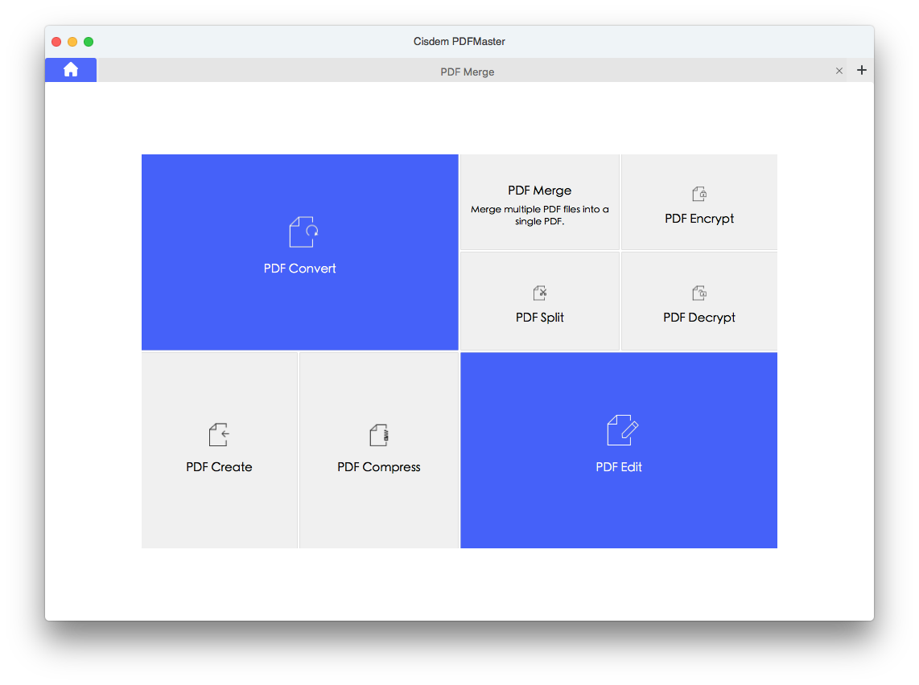Open the PDF Encrypt feature icon
This screenshot has height=685, width=919.
pos(699,192)
